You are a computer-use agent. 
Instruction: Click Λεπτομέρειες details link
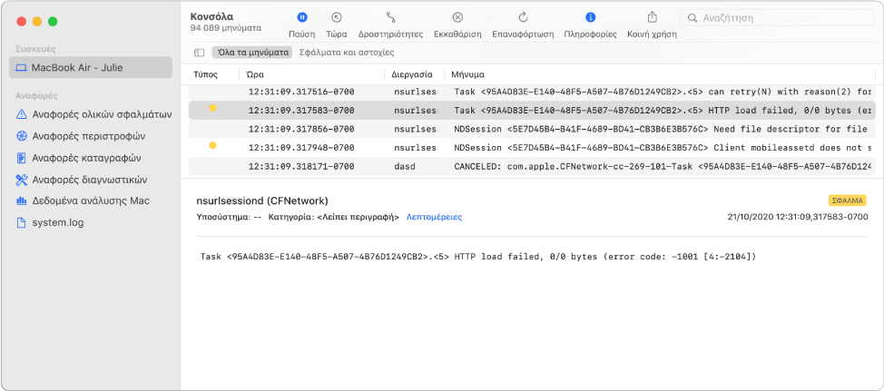point(434,217)
